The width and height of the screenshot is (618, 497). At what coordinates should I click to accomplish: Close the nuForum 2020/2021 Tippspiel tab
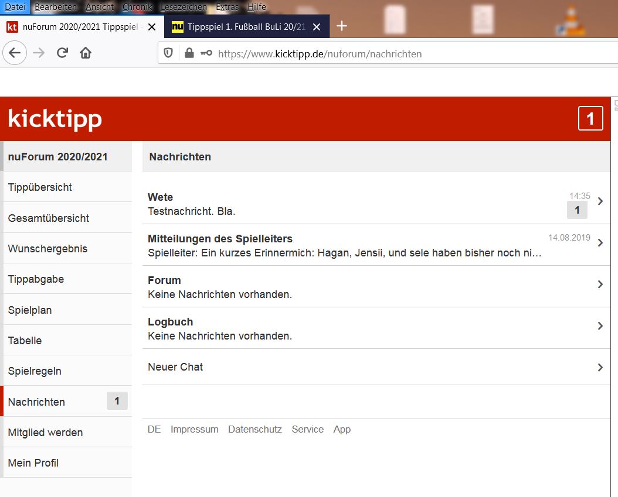(152, 27)
